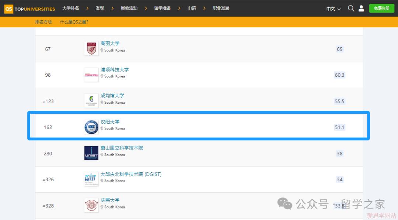Open the 申请 navigation menu

point(192,8)
